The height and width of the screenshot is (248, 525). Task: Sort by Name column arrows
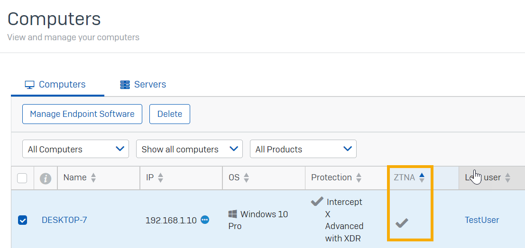[x=93, y=178]
